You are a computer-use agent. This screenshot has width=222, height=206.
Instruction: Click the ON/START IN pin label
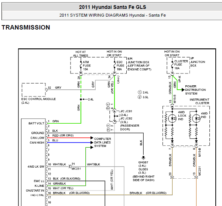35,190
